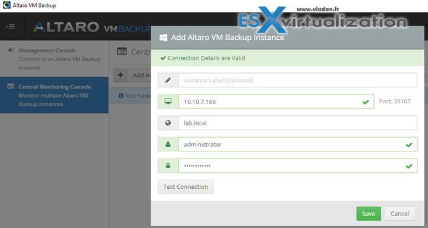
Task: Click the green checkmark in the IP field
Action: tap(366, 102)
